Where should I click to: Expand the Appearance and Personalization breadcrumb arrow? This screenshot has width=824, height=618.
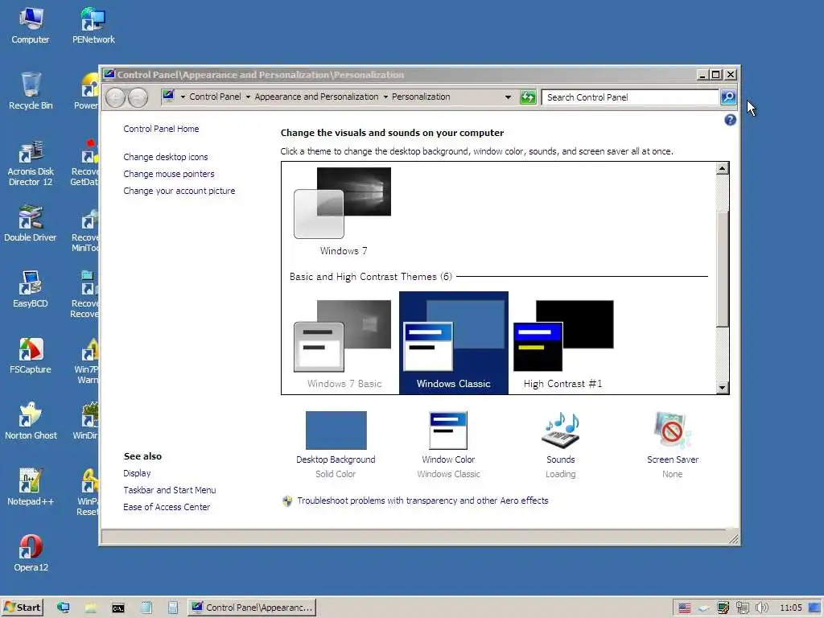click(x=385, y=97)
